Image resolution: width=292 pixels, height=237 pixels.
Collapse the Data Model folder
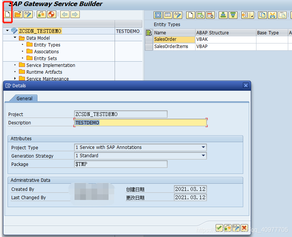(x=15, y=37)
